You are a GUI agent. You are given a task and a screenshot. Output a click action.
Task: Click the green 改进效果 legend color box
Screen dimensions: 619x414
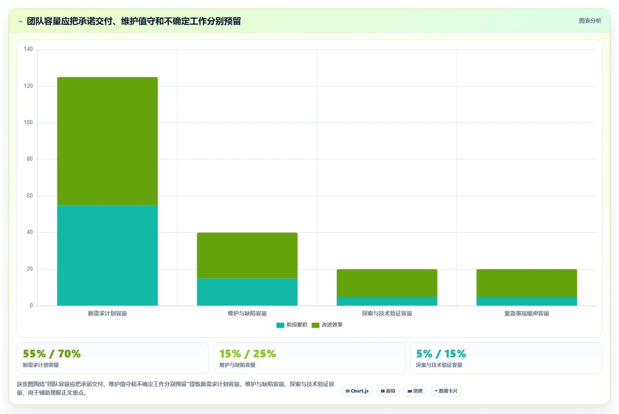pos(316,325)
